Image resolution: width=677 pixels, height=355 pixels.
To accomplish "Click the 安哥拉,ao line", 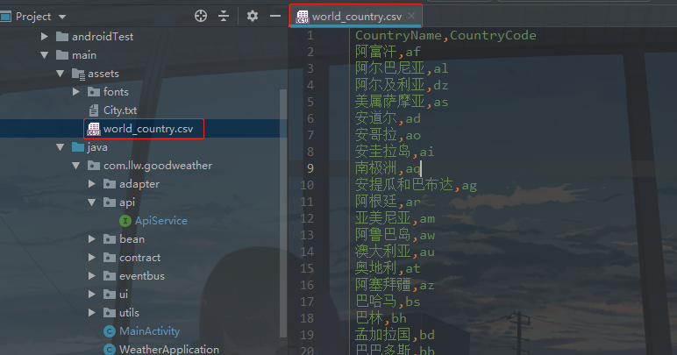I will pos(388,136).
